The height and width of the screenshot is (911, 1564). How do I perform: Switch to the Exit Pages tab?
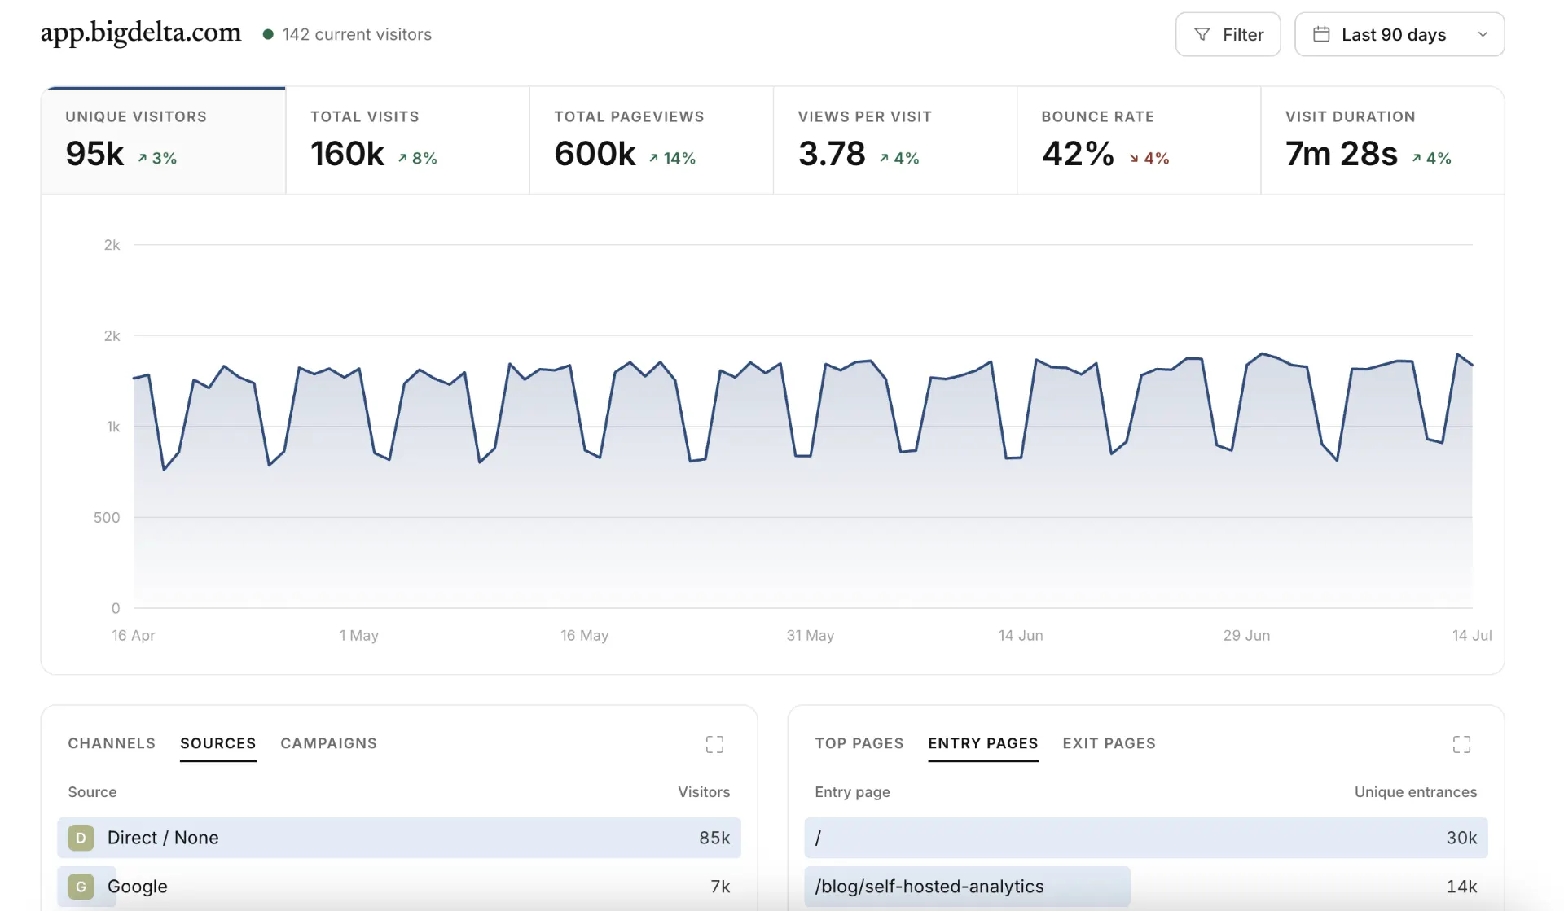click(1109, 743)
